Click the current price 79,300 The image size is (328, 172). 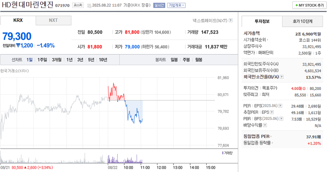pos(17,36)
